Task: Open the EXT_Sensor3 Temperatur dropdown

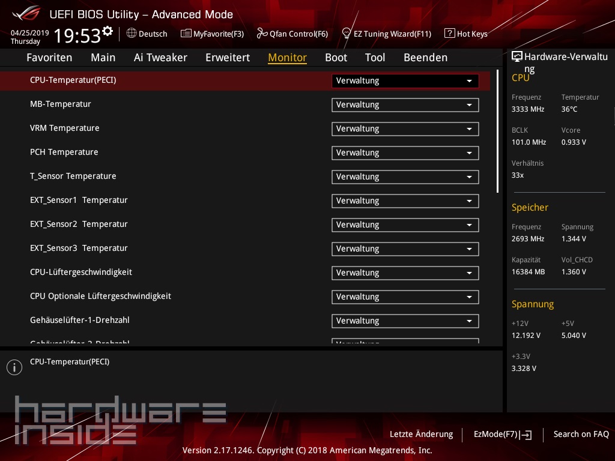Action: 405,249
